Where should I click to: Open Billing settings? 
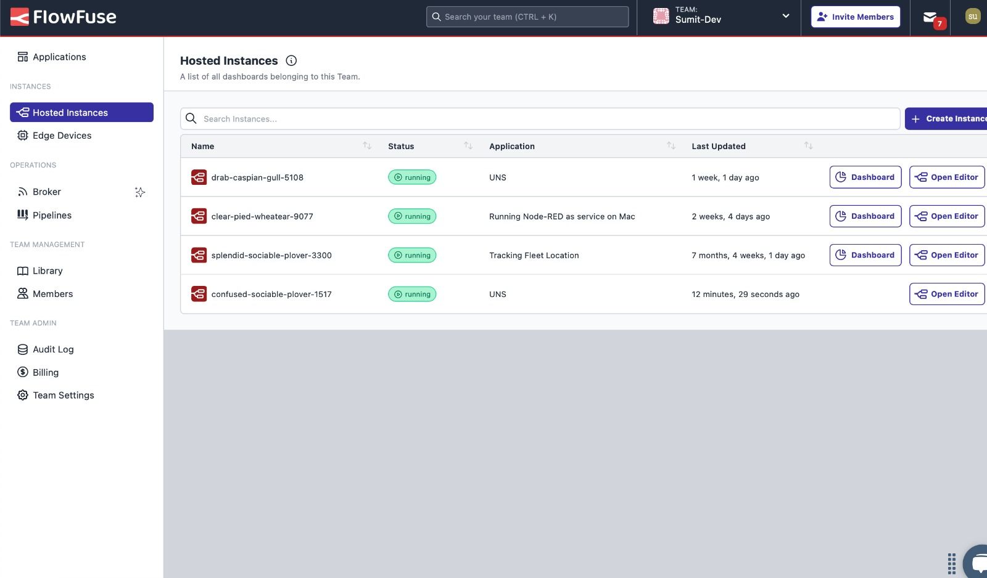click(44, 372)
